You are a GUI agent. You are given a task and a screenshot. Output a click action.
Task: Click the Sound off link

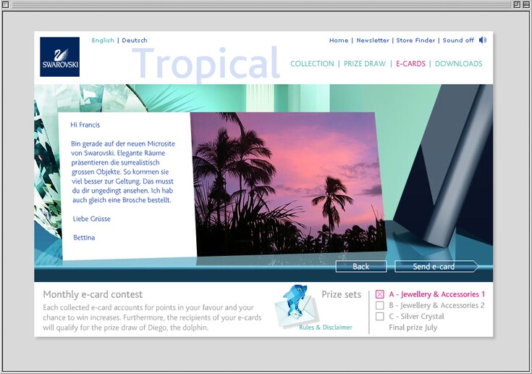click(458, 41)
